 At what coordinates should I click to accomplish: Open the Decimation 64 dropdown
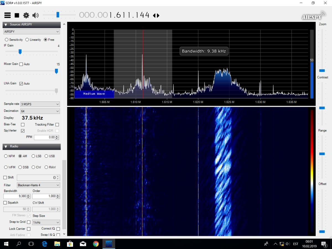[40, 111]
